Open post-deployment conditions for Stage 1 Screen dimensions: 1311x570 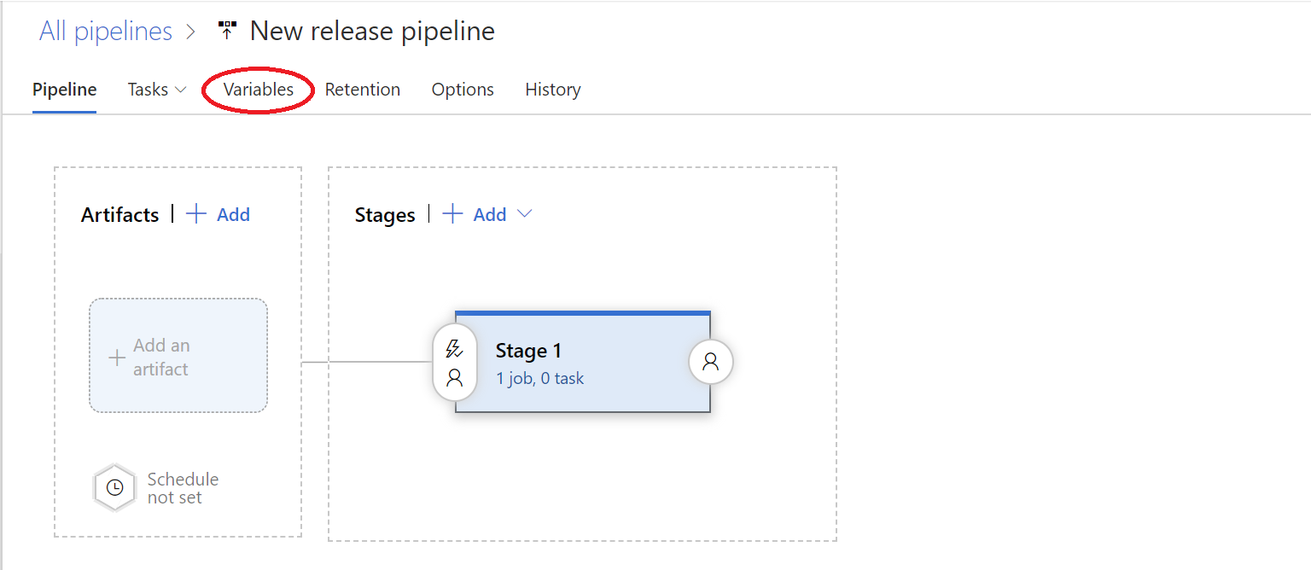(x=711, y=362)
